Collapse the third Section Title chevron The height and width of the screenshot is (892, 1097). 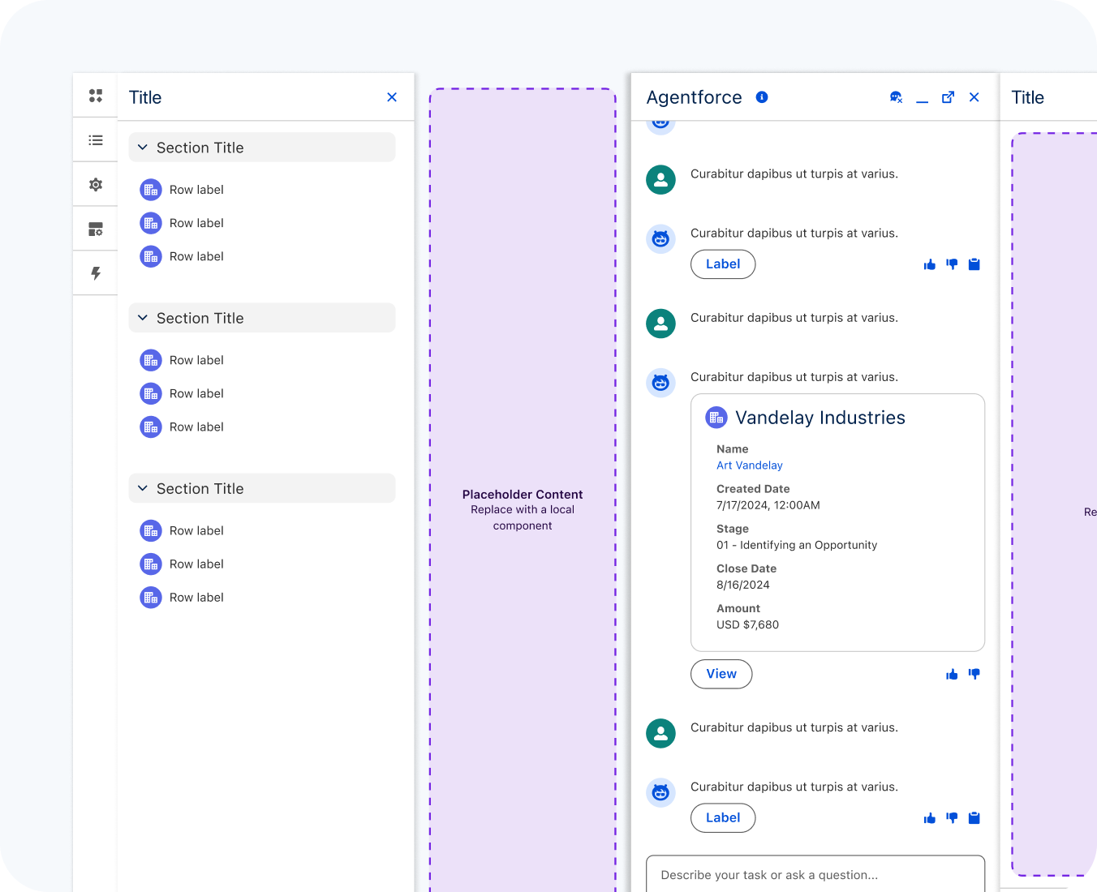pos(143,488)
